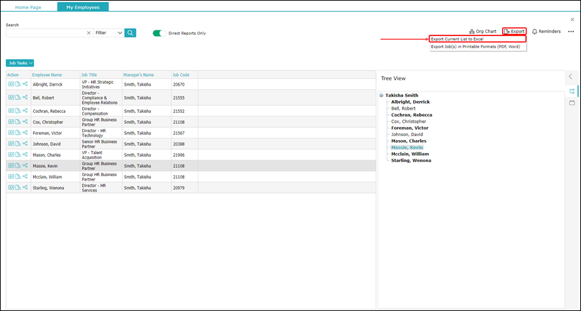The image size is (581, 311).
Task: Toggle Direct Reports Only switch
Action: pos(159,33)
